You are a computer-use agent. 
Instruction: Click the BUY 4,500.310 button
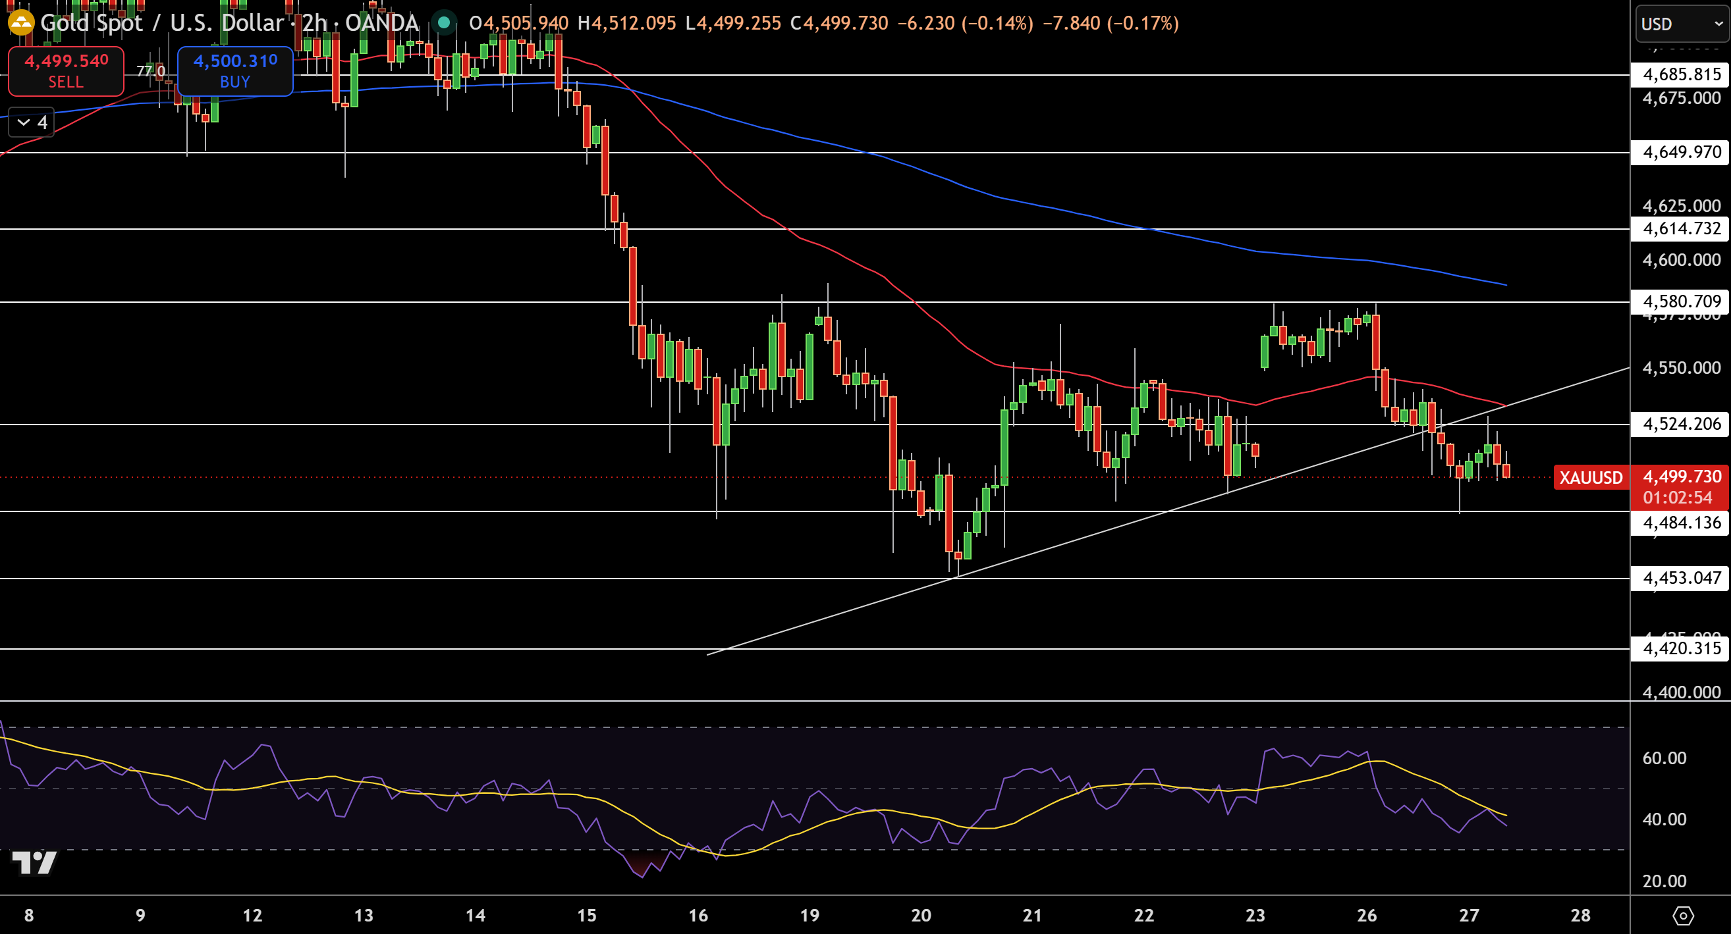(235, 70)
